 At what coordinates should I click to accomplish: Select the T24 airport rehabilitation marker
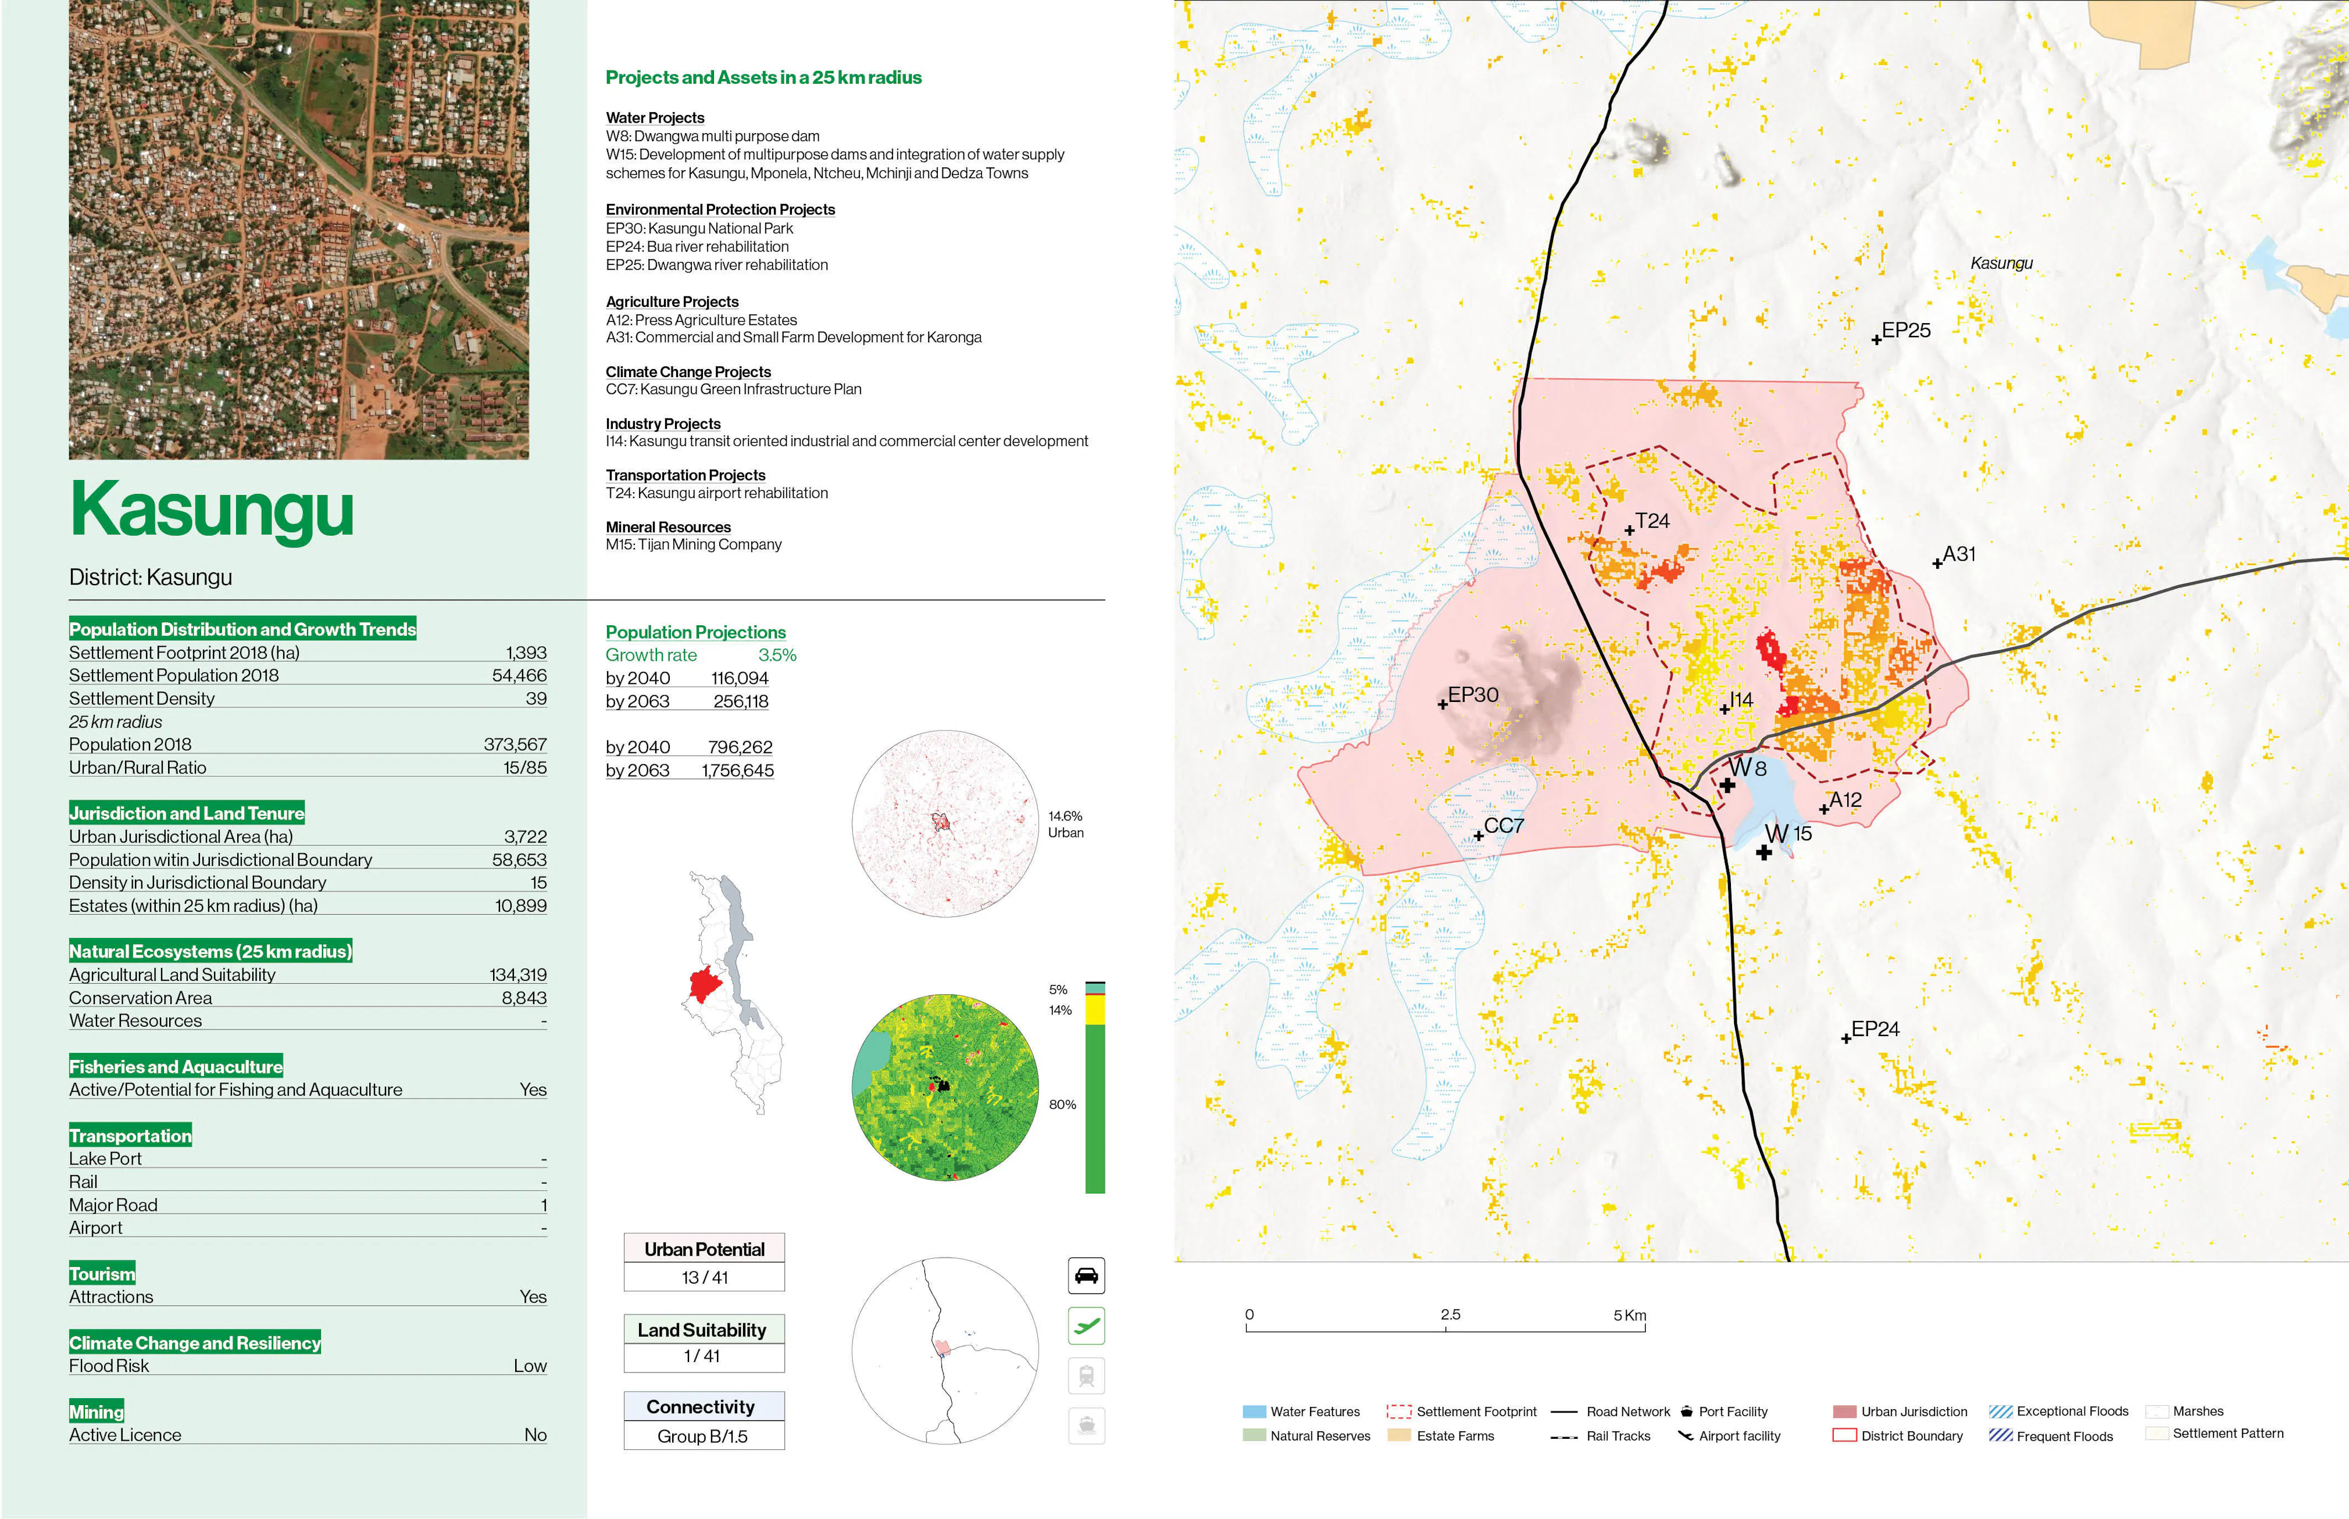pyautogui.click(x=1629, y=532)
